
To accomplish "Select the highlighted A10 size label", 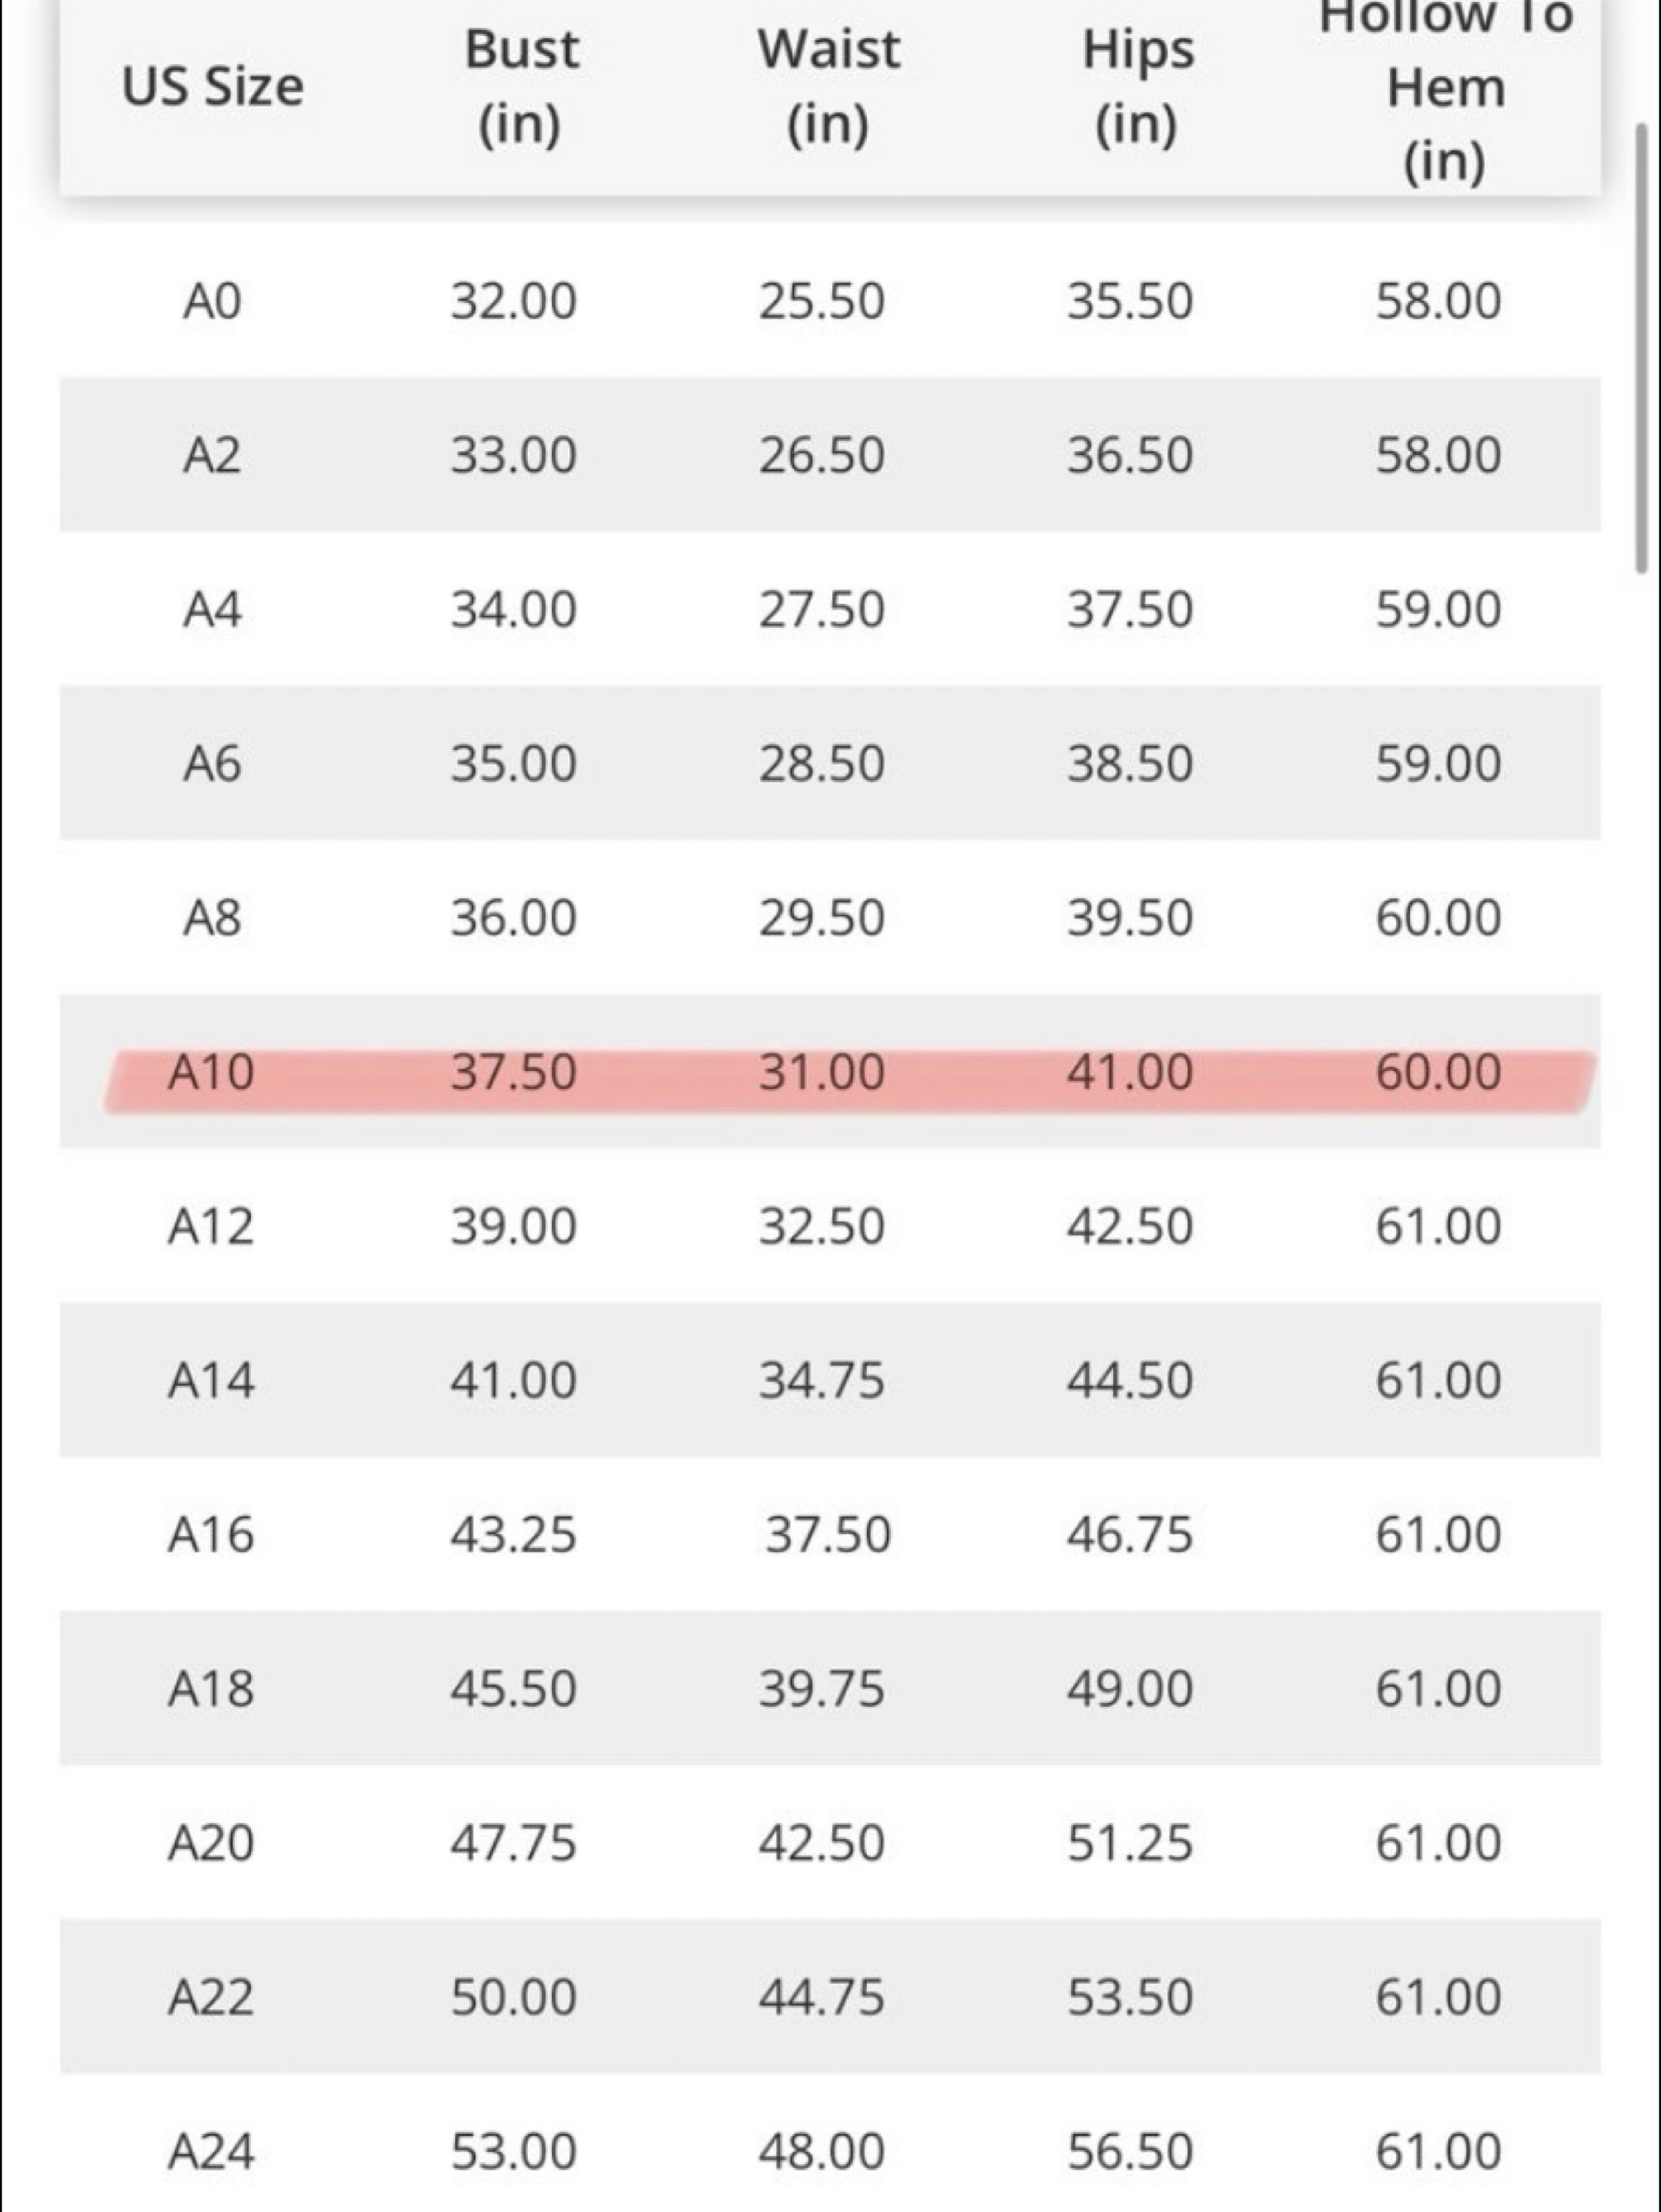I will [211, 1072].
